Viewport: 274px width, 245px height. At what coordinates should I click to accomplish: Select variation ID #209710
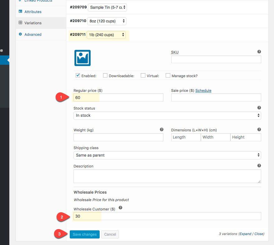pos(78,21)
